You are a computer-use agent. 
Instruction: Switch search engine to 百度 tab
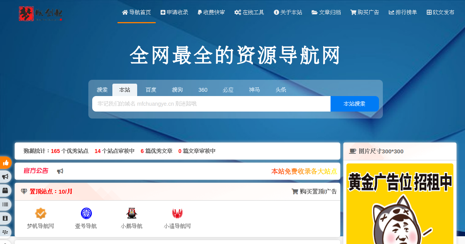[x=151, y=90]
